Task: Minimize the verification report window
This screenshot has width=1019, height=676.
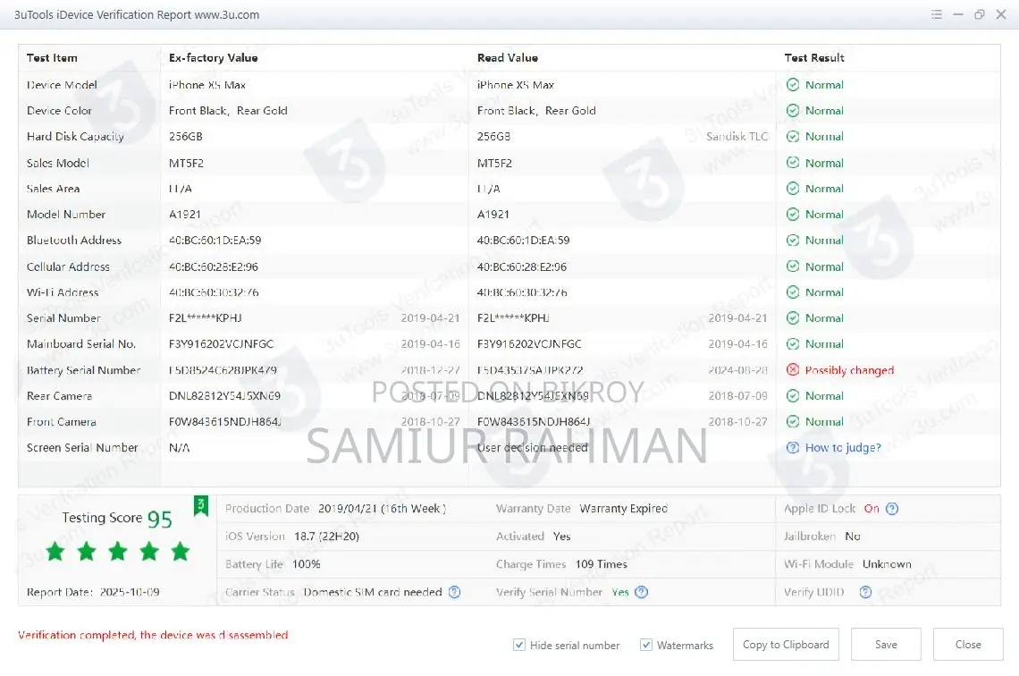Action: tap(958, 14)
